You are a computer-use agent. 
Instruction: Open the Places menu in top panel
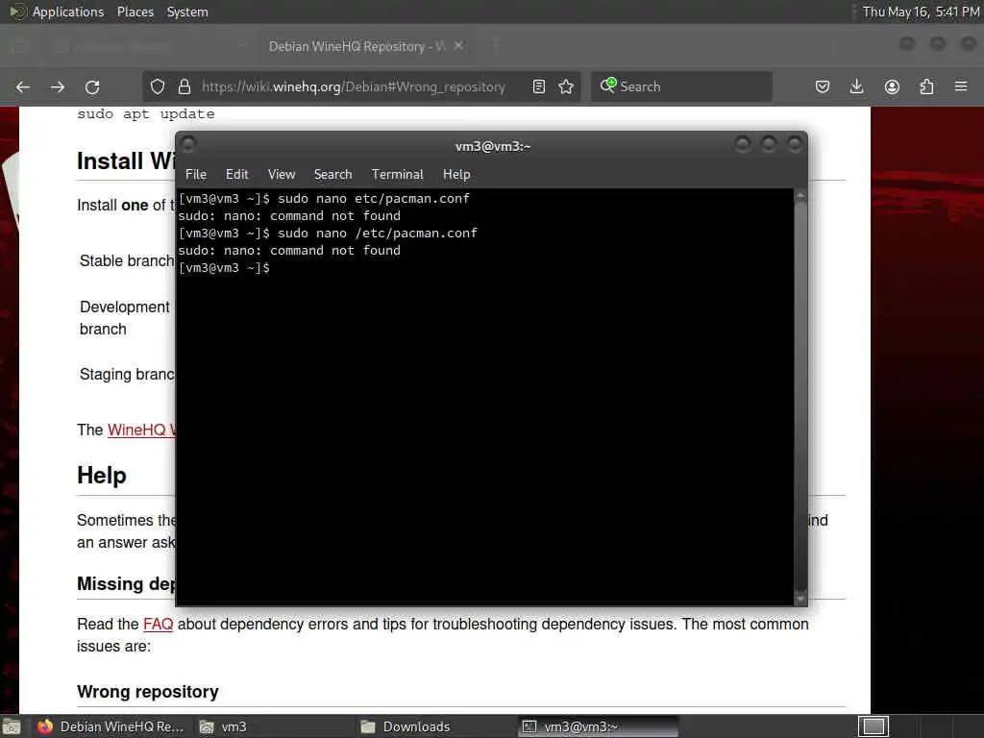(135, 12)
